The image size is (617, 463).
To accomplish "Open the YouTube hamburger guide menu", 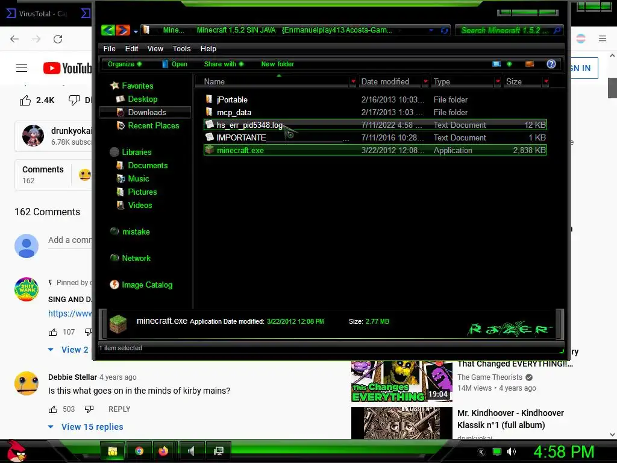I will tap(22, 68).
